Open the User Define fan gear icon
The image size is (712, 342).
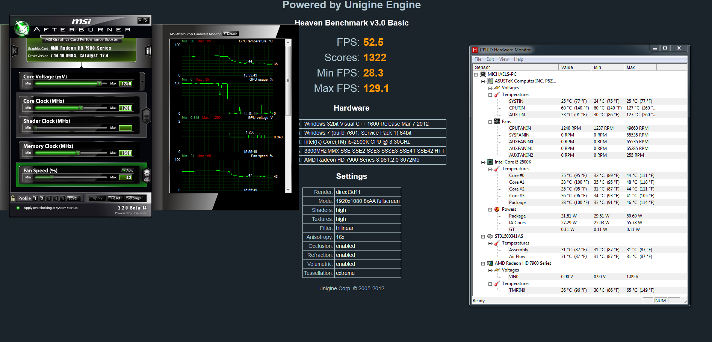pyautogui.click(x=147, y=174)
